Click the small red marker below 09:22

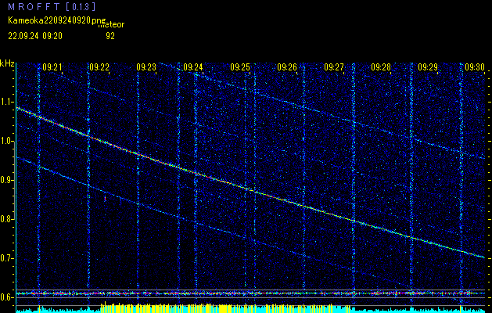point(105,199)
